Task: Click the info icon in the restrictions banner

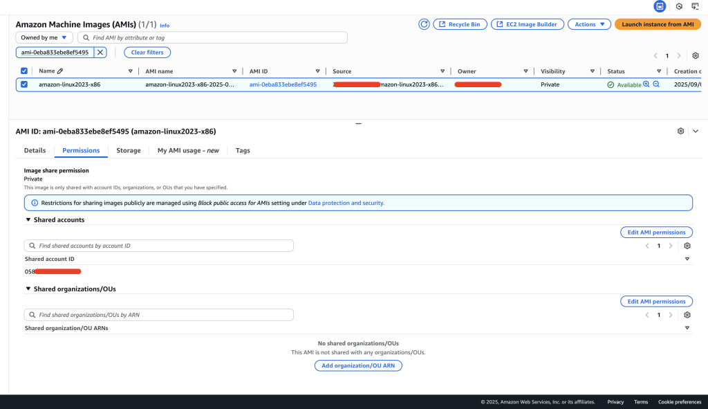Action: pyautogui.click(x=35, y=203)
